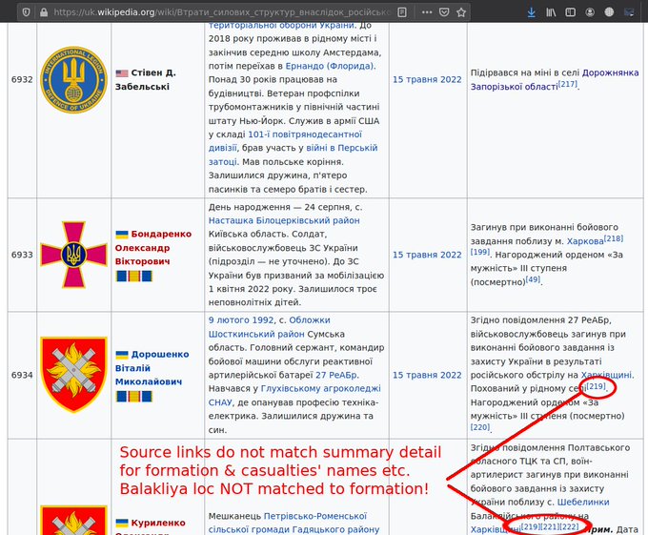Viewport: 648px width, 535px height.
Task: Follow footnote reference [217]
Action: (568, 84)
